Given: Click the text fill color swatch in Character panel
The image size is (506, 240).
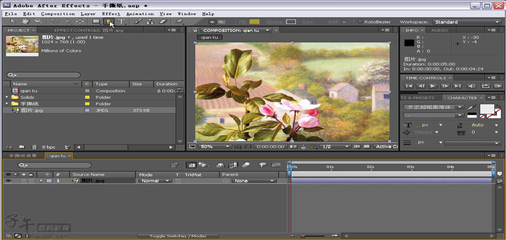Looking at the screenshot, I should click(x=487, y=109).
